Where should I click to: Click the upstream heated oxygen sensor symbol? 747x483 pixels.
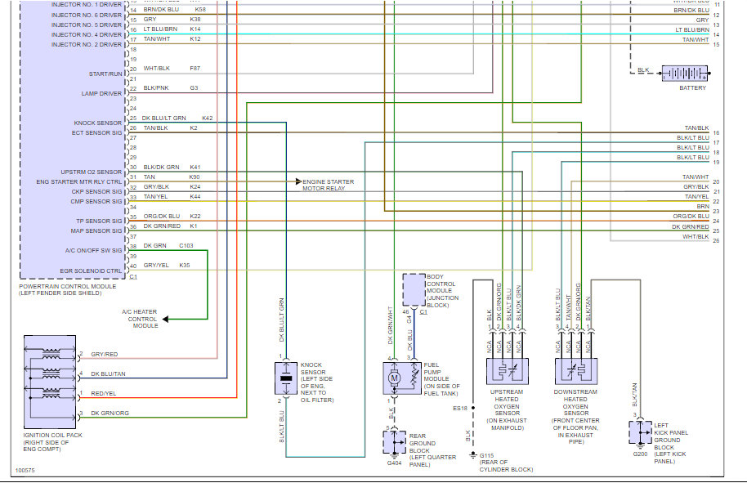click(x=508, y=371)
